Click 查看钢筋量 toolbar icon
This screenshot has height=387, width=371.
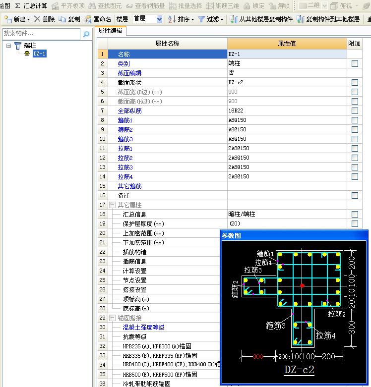tap(129, 6)
